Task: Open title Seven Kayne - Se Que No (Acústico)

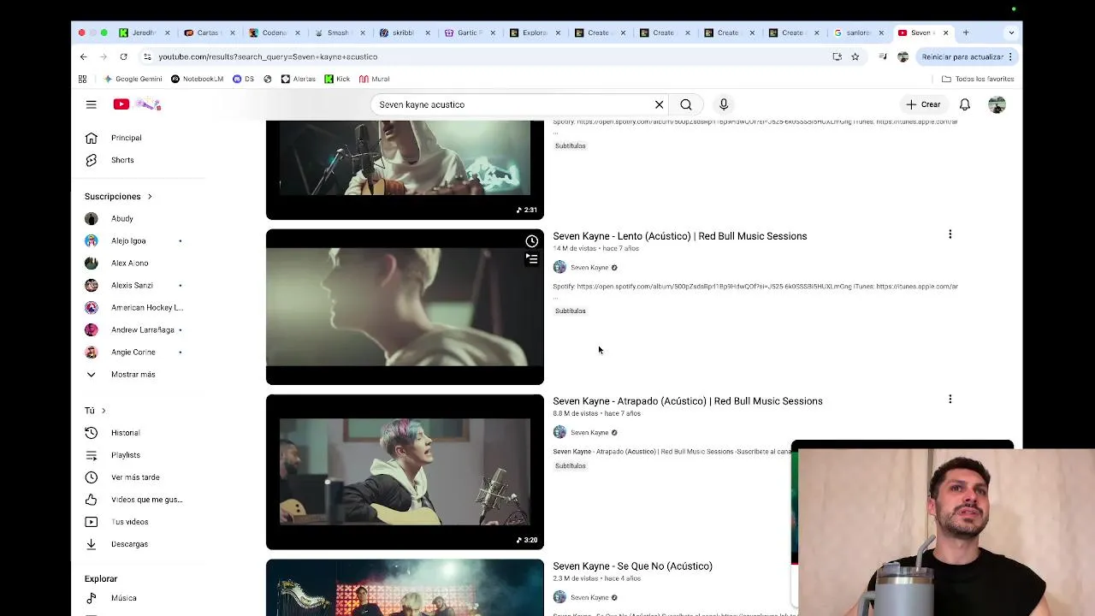Action: [x=632, y=566]
